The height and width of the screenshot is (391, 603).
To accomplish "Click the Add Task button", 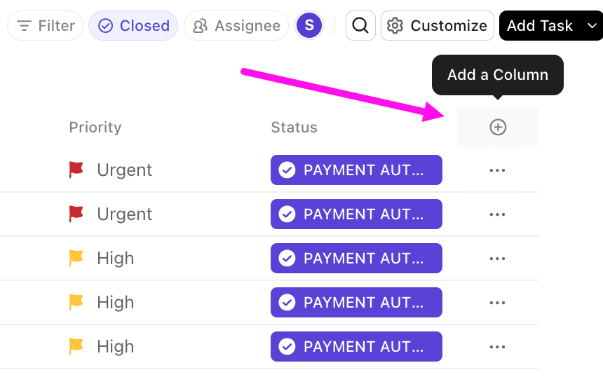I will click(x=539, y=26).
